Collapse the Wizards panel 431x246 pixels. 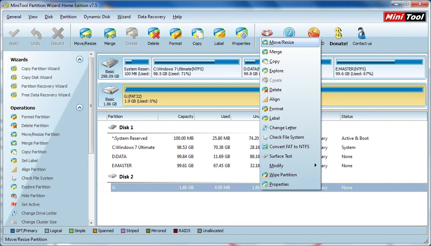(79, 59)
